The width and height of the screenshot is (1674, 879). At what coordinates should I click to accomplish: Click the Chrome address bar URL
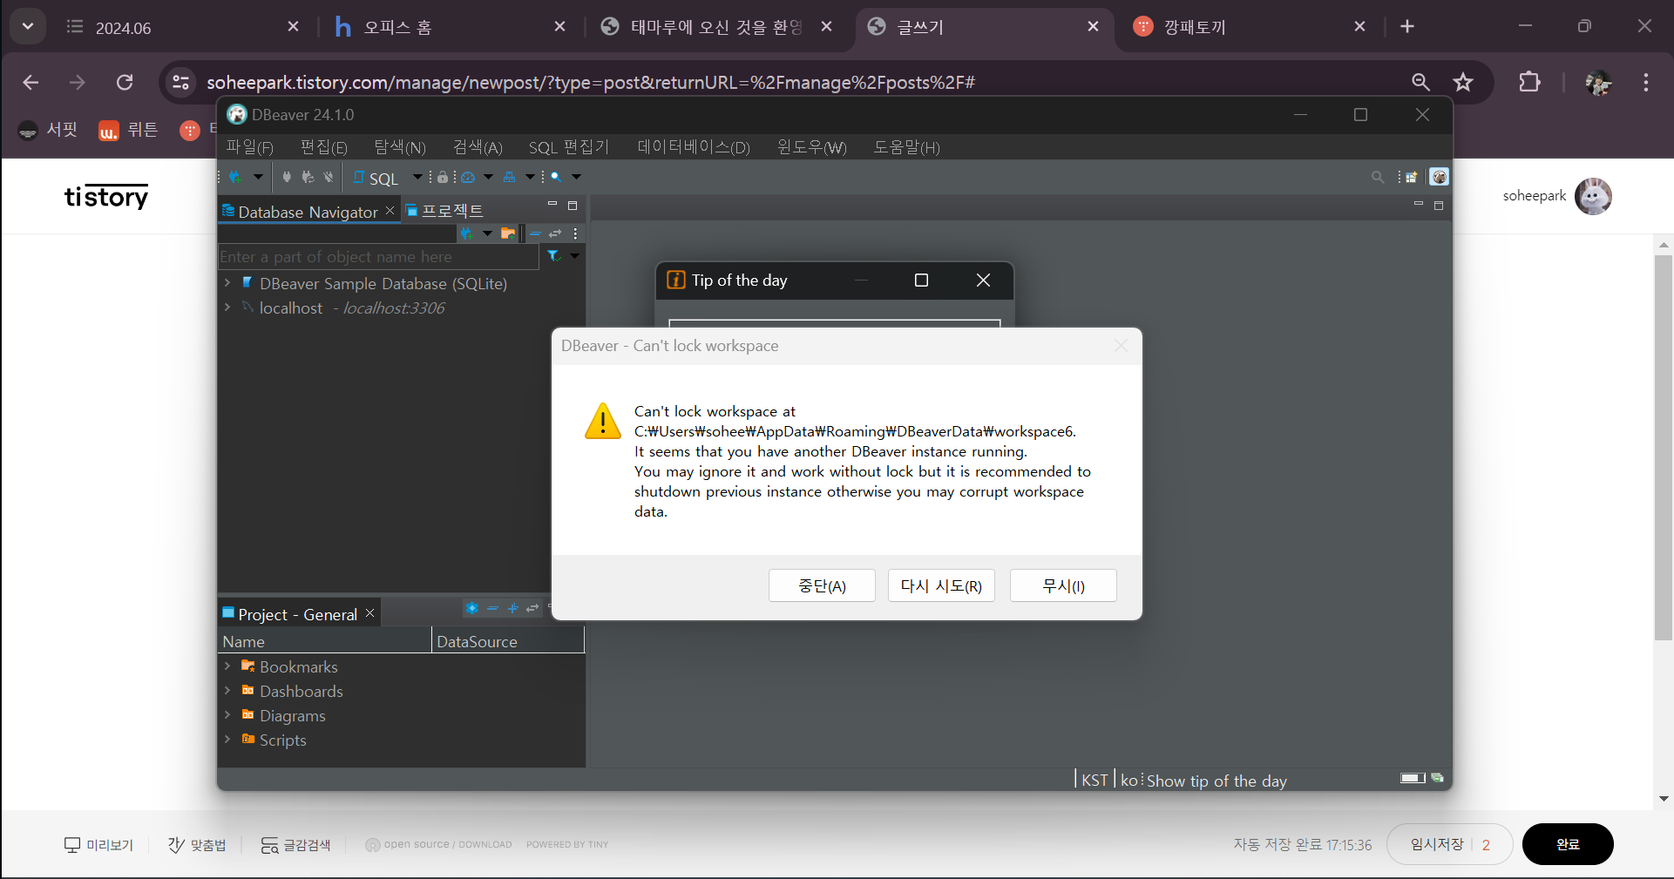(591, 82)
